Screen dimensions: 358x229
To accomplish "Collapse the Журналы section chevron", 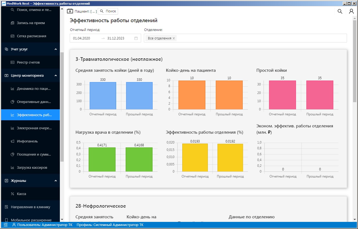I will tap(55, 181).
